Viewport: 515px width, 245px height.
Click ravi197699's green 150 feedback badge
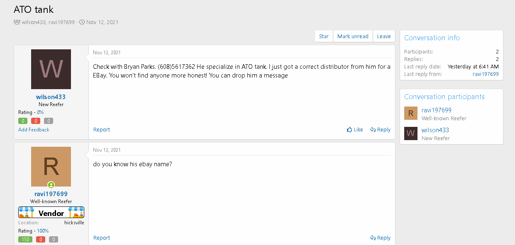pos(25,240)
